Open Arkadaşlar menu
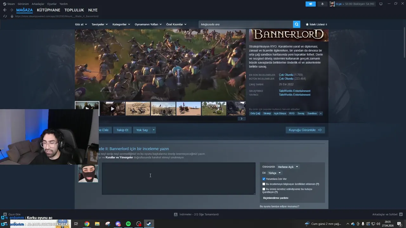Image resolution: width=406 pixels, height=228 pixels. click(38, 4)
